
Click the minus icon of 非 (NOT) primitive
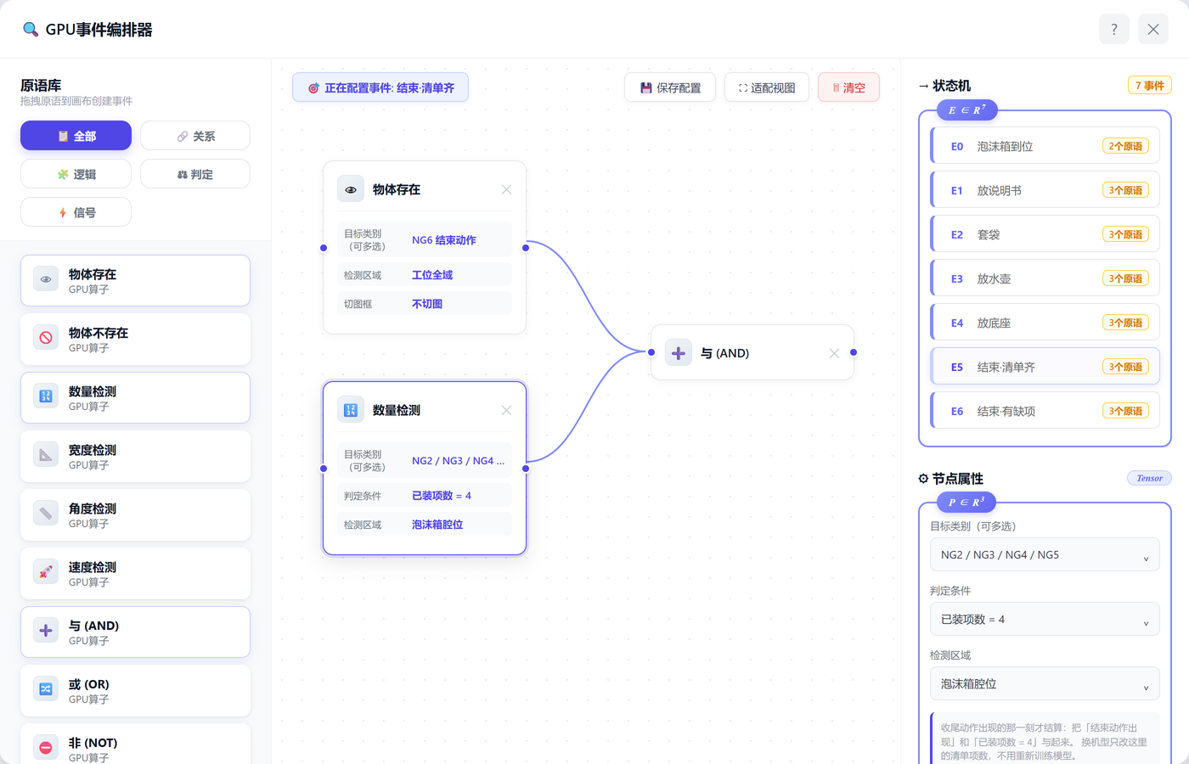46,747
